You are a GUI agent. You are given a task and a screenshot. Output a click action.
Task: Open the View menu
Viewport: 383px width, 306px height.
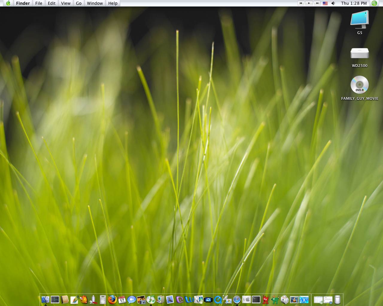[x=66, y=3]
